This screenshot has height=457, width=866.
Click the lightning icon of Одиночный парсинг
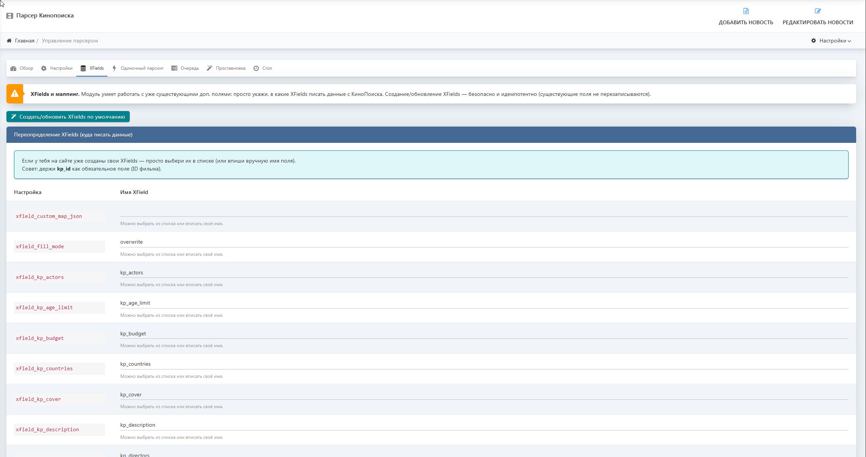point(114,68)
